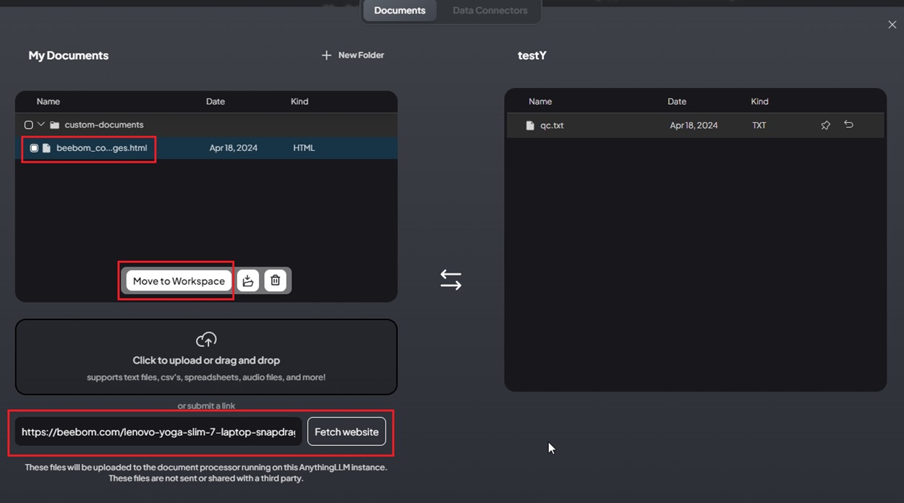The width and height of the screenshot is (904, 503).
Task: Create a folder with New Folder
Action: click(x=352, y=55)
